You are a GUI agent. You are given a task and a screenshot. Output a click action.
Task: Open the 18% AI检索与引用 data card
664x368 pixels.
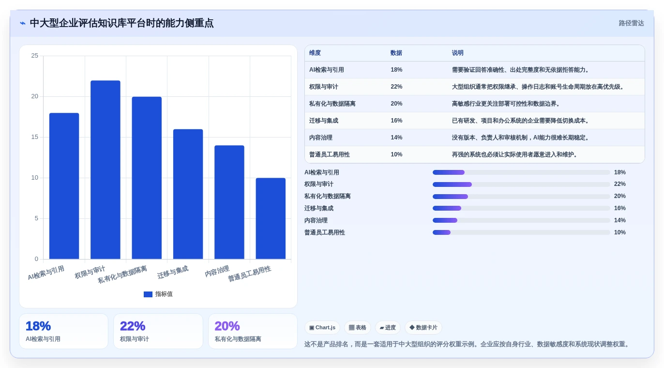63,331
